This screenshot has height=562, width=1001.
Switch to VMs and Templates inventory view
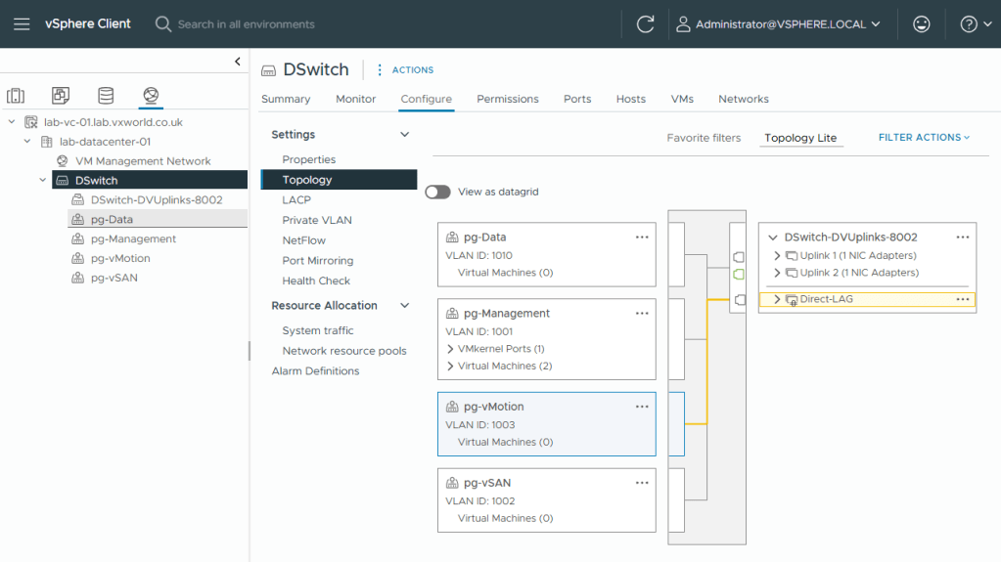pos(61,95)
